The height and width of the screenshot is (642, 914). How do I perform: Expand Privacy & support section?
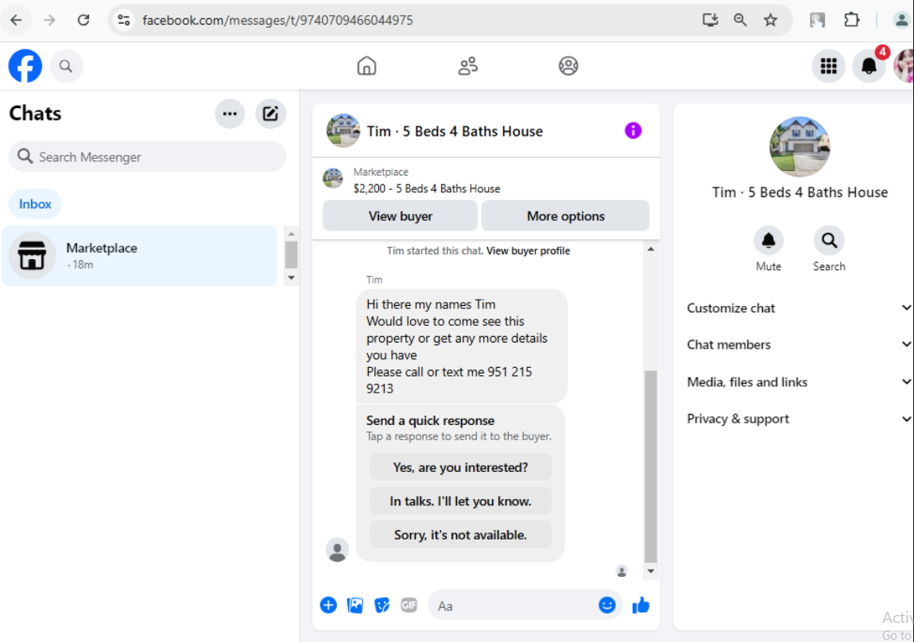tap(799, 418)
